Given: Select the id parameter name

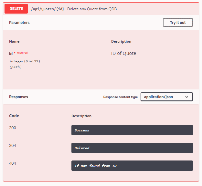Looking at the screenshot, I should coord(11,54).
